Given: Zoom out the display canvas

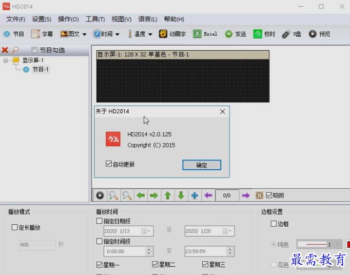Looking at the screenshot, I should (x=127, y=196).
